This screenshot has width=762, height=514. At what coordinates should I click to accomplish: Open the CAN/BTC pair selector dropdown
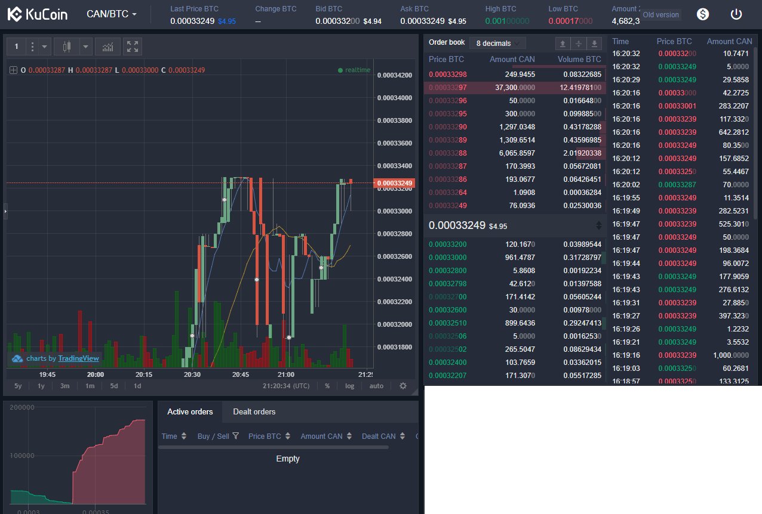point(112,14)
